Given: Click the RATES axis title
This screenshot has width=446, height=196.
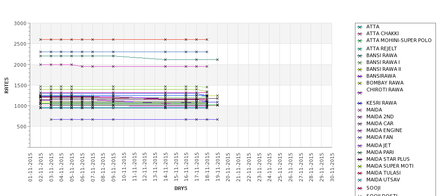Looking at the screenshot, I should pyautogui.click(x=6, y=85).
